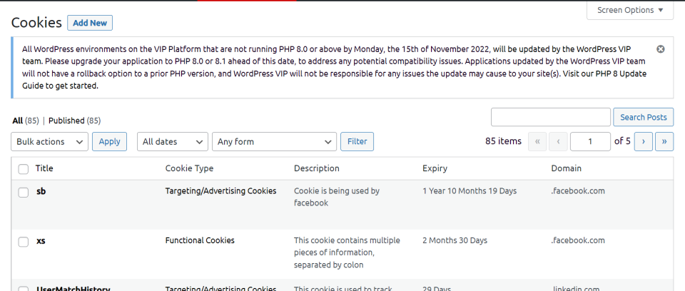Open the sb cookie entry

[41, 191]
